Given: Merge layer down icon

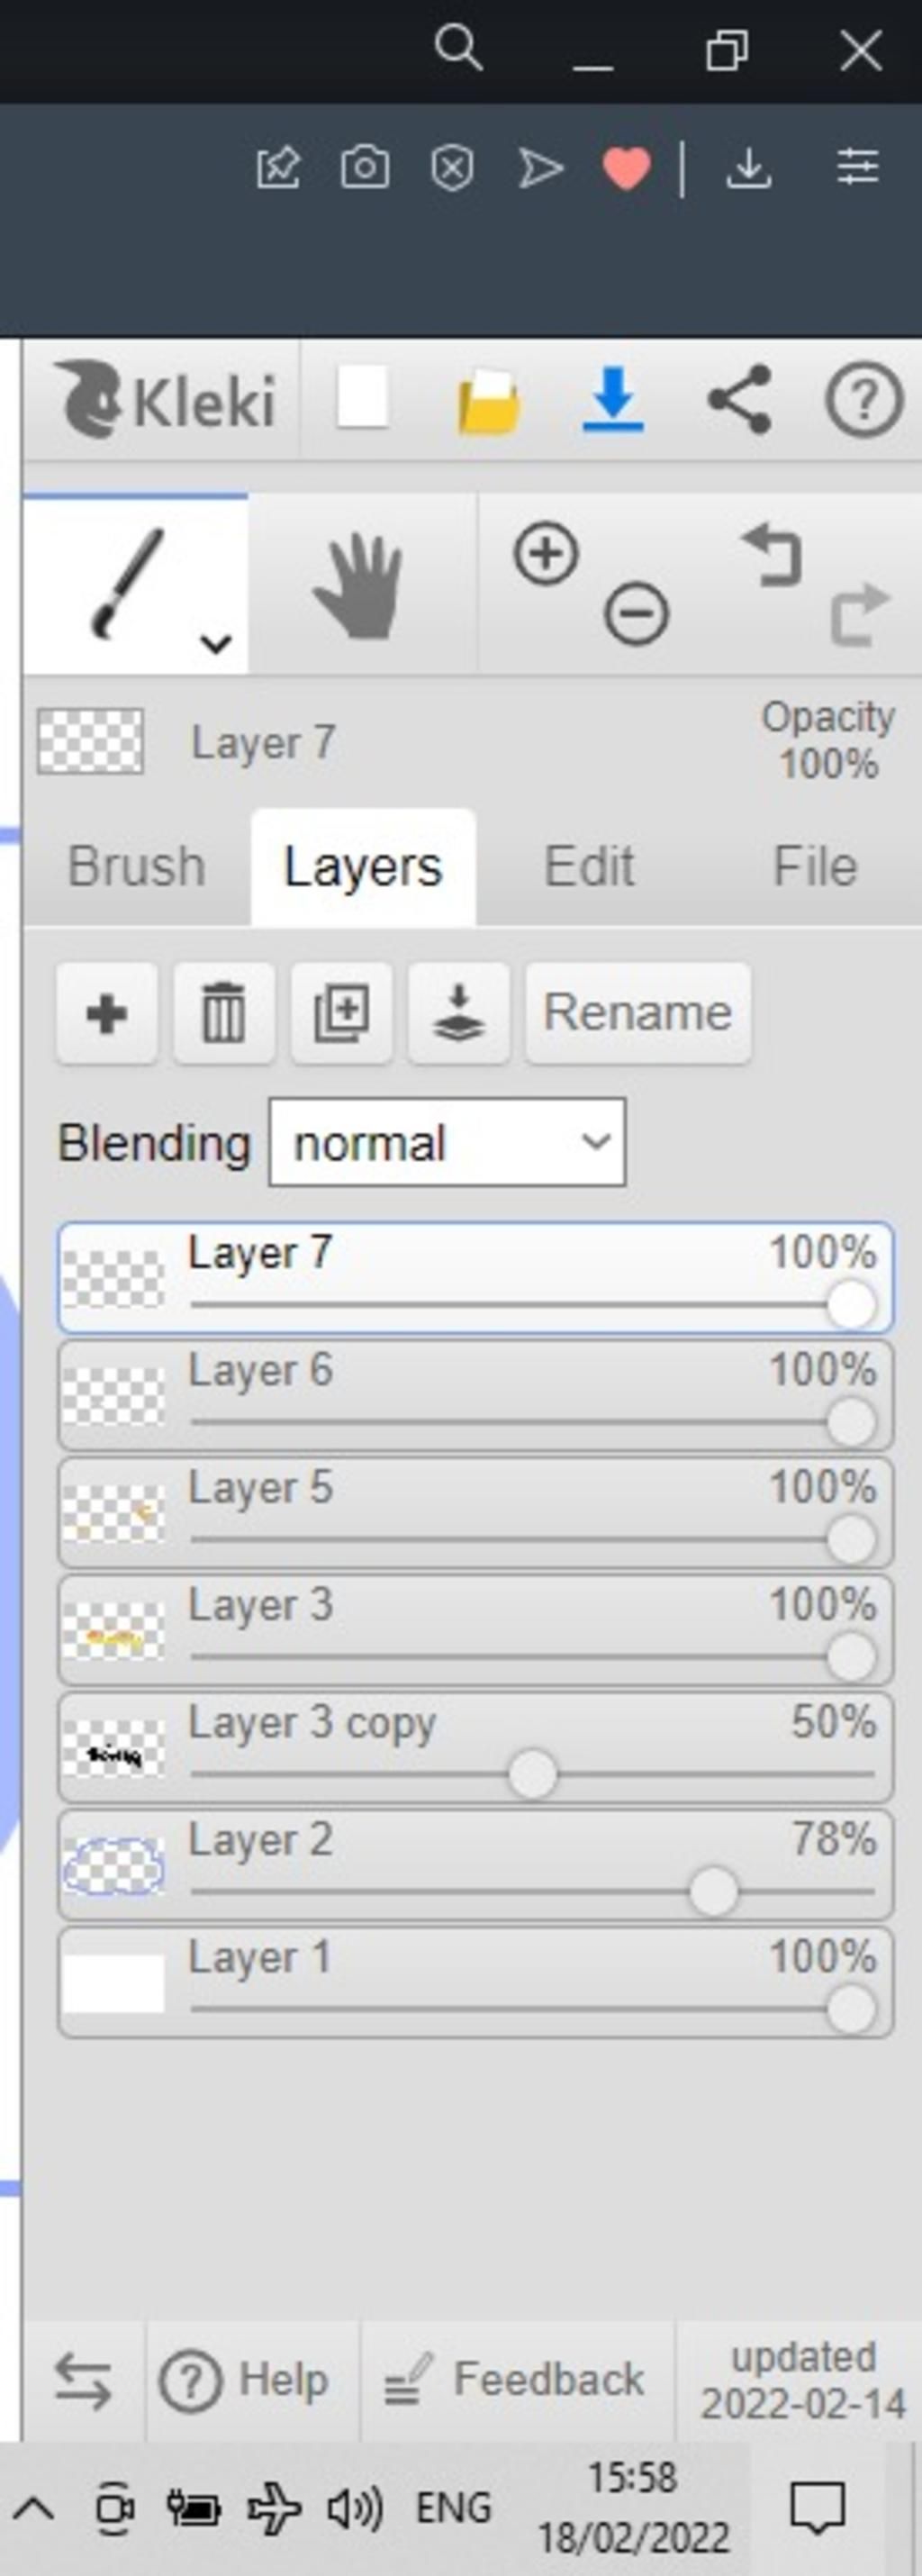Looking at the screenshot, I should click(458, 1013).
